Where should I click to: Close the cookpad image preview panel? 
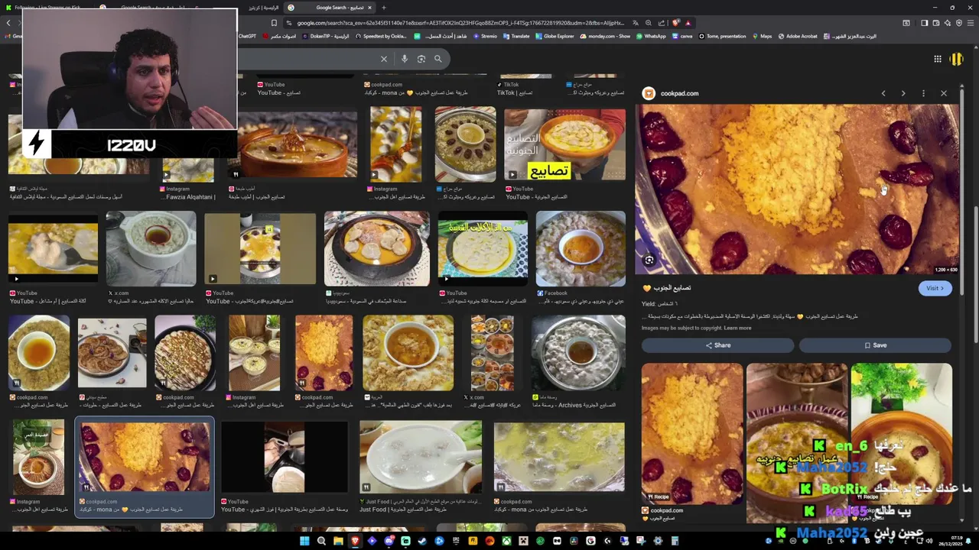(944, 93)
